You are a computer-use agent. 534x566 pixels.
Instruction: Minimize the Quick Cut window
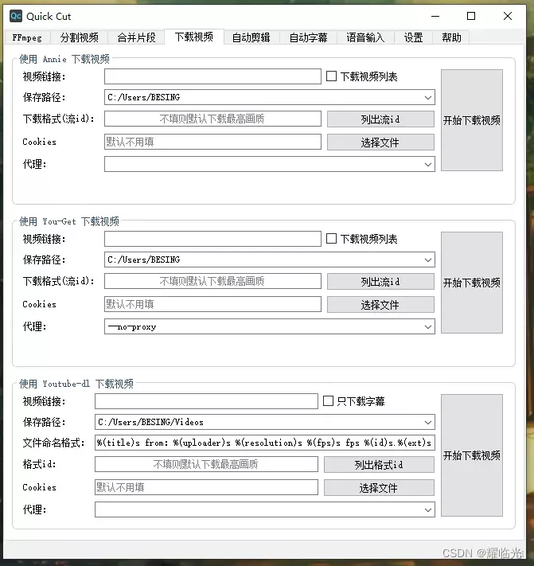pyautogui.click(x=435, y=16)
